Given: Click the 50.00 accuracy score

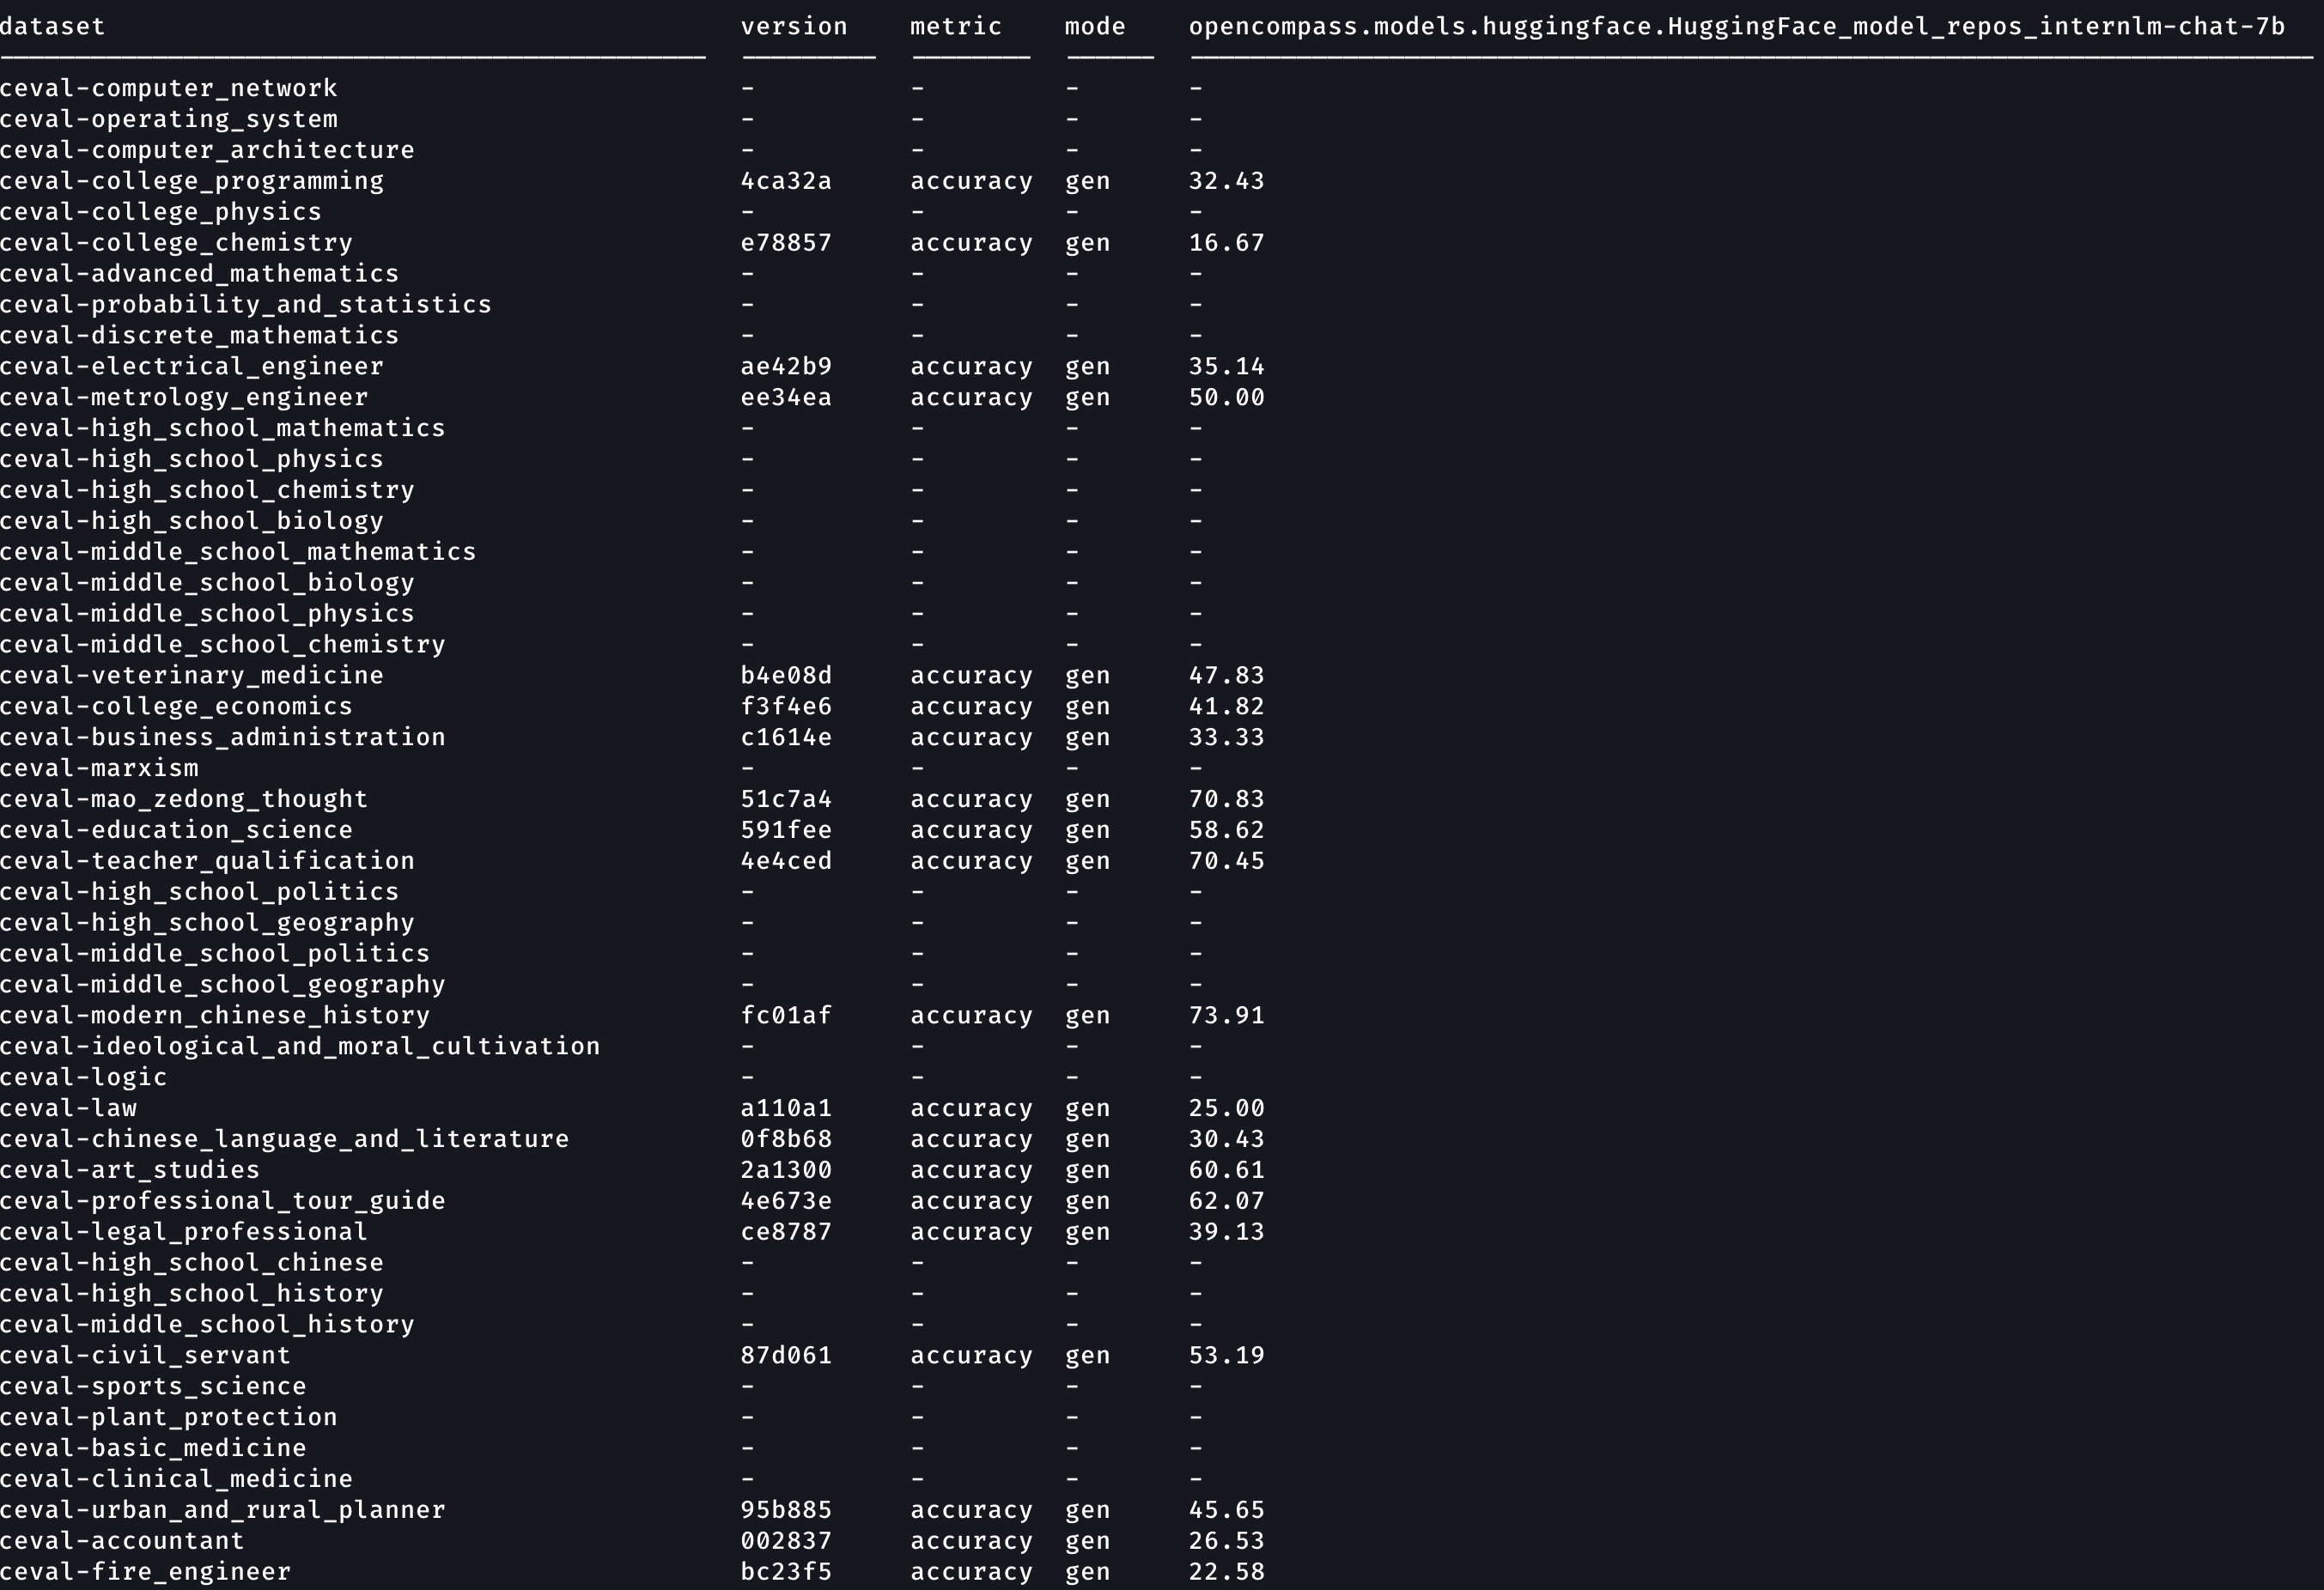Looking at the screenshot, I should [1226, 397].
